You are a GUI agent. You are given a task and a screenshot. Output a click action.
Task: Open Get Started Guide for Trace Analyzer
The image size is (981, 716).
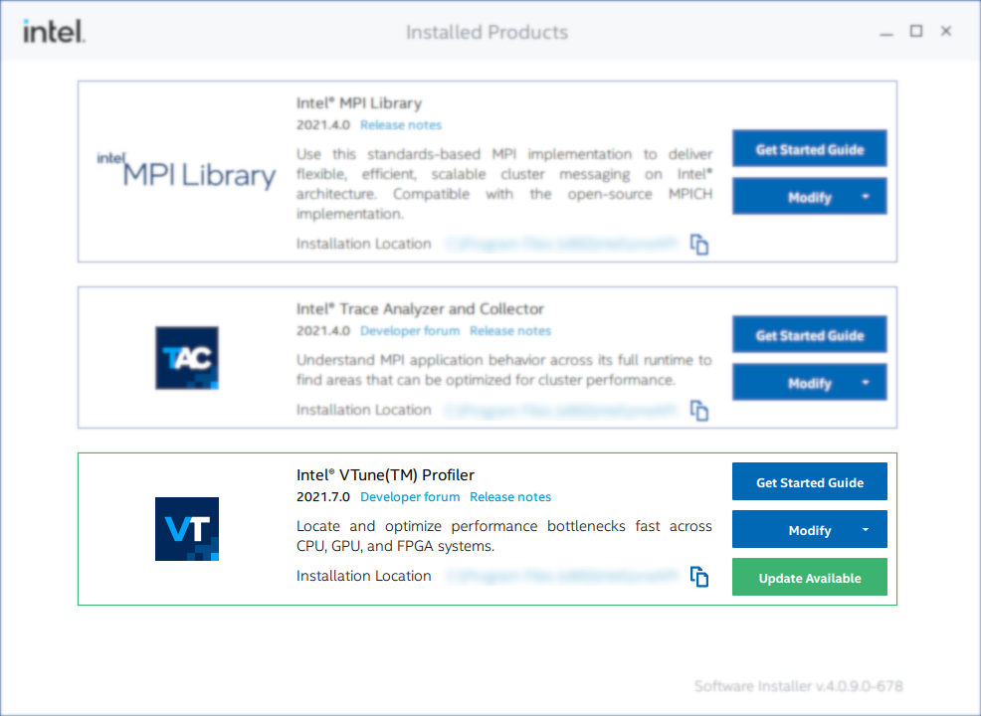(x=810, y=335)
